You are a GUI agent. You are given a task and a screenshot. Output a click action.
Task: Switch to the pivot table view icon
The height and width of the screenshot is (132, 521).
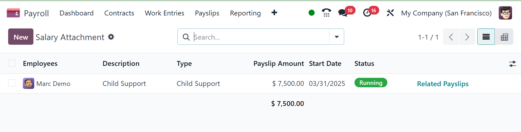point(504,37)
